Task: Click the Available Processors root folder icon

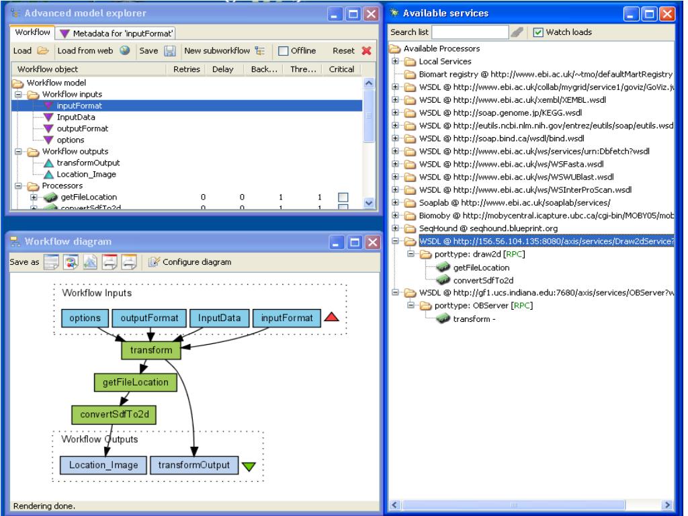Action: [x=395, y=48]
